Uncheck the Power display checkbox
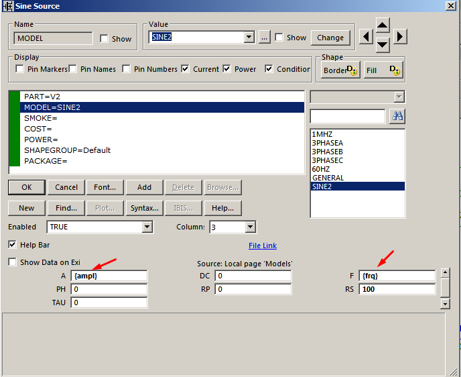The image size is (461, 377). tap(226, 69)
